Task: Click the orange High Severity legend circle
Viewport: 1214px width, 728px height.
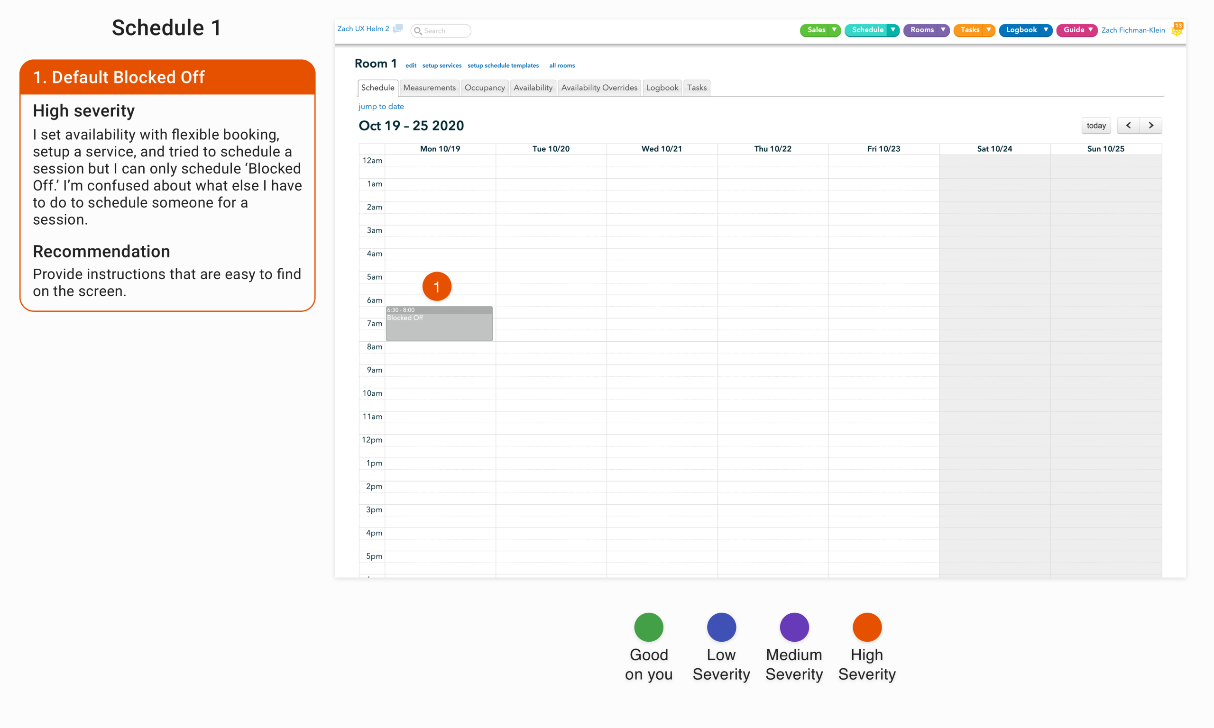Action: [866, 627]
